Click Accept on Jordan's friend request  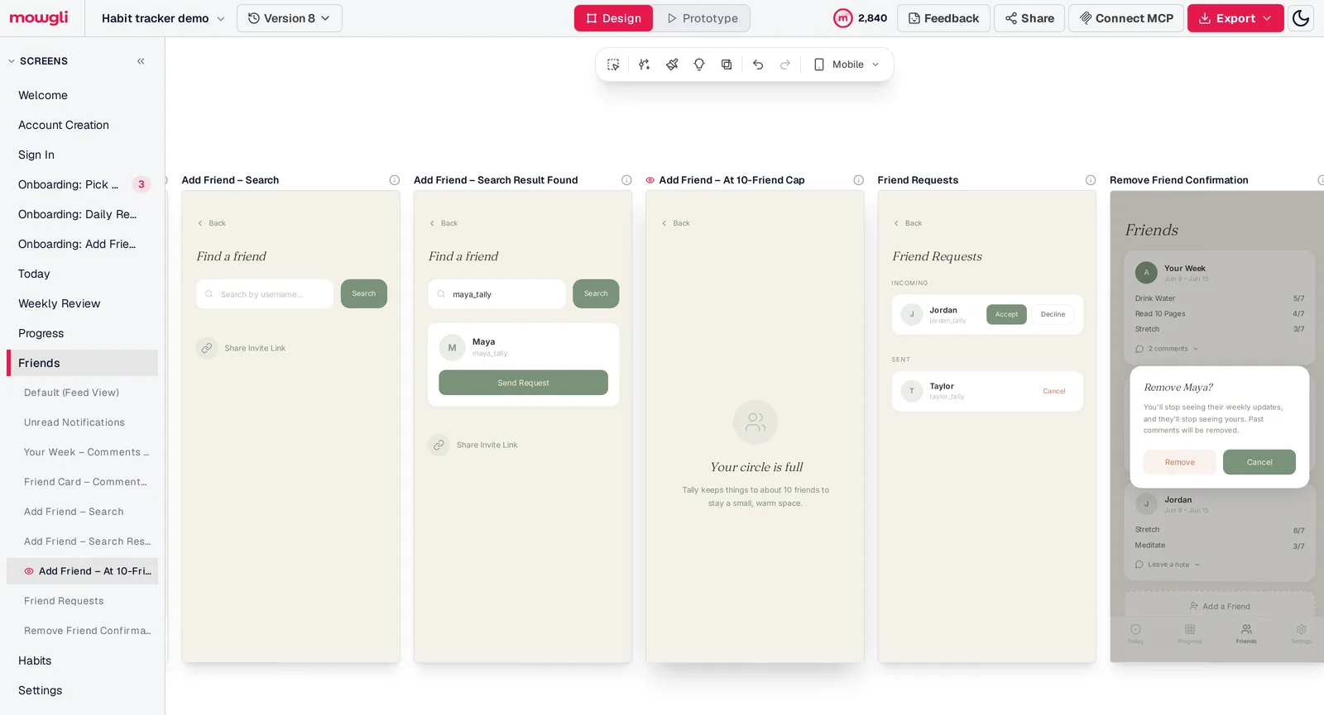point(1006,314)
